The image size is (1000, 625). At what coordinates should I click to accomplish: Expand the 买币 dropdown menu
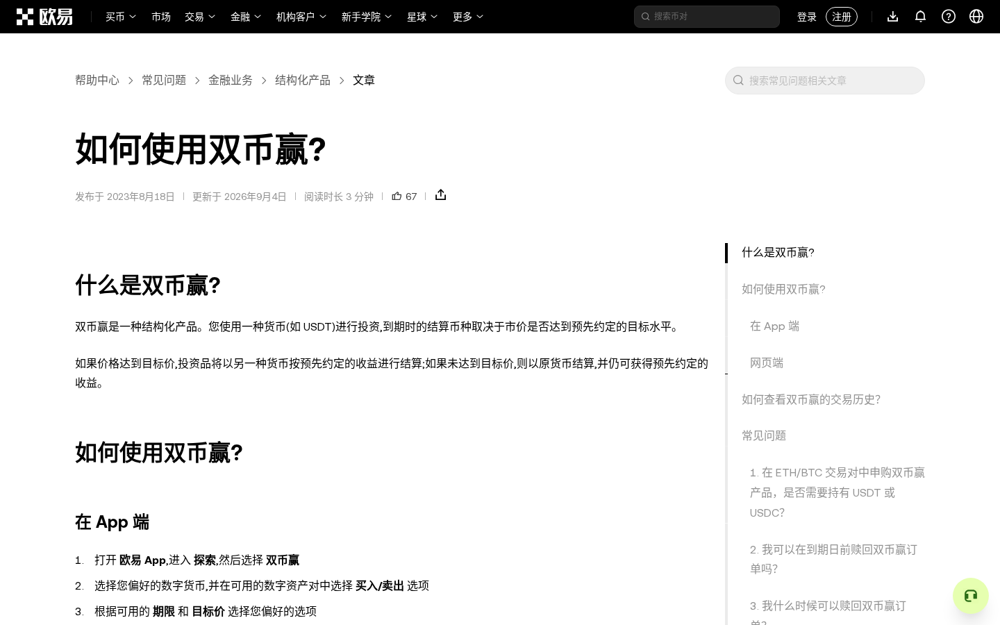(121, 17)
